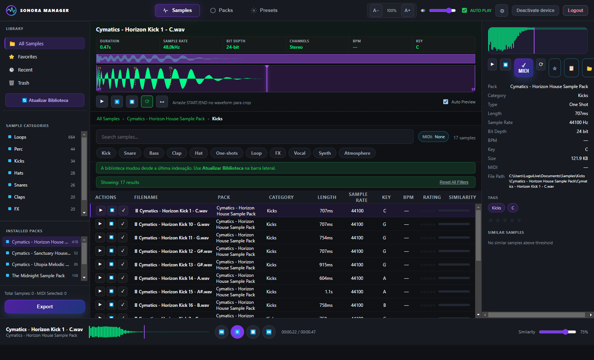Click Kicks tag in details panel
Screen dimensions: 594x360
[496, 208]
